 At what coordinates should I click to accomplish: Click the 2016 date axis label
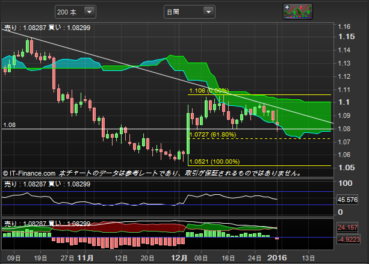(278, 258)
